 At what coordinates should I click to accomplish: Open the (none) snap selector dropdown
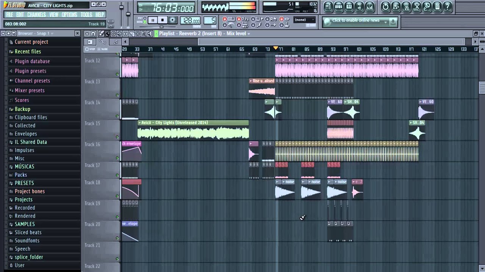[x=305, y=20]
